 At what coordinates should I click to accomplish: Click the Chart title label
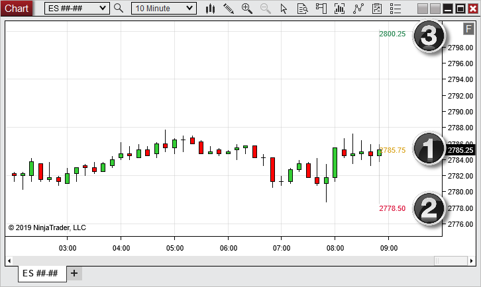(x=16, y=9)
